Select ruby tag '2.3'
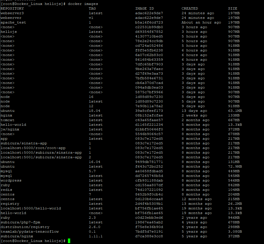The height and width of the screenshot is (244, 264). point(92,218)
